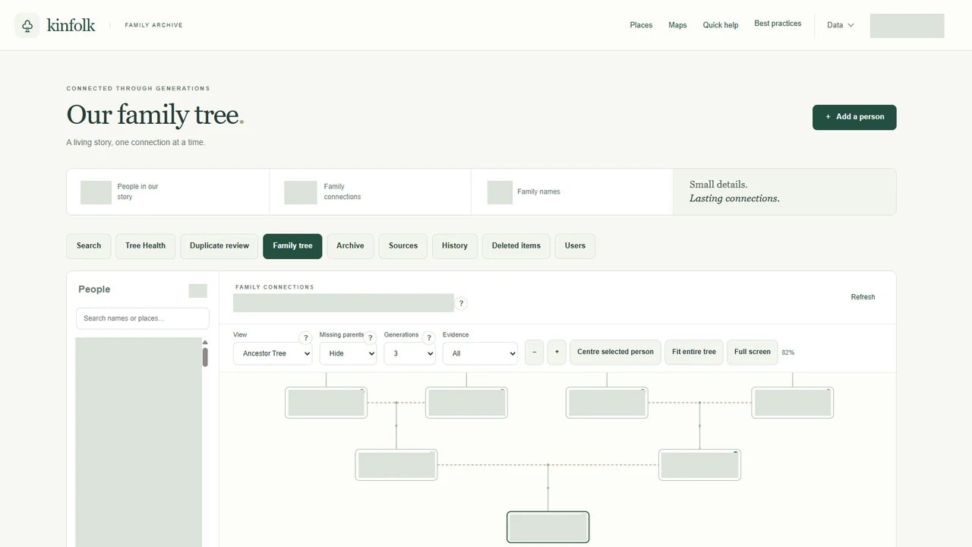Open help icon beside Missing parents label
972x547 pixels.
(x=371, y=338)
